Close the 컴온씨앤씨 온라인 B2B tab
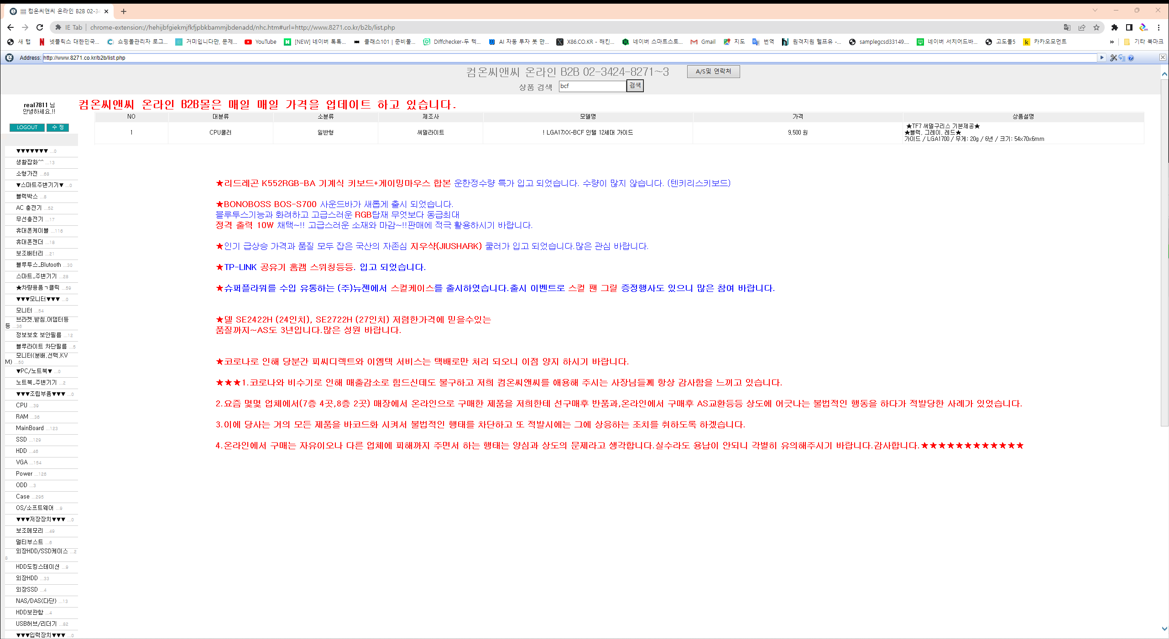Screen dimensions: 1169x639 click(106, 11)
